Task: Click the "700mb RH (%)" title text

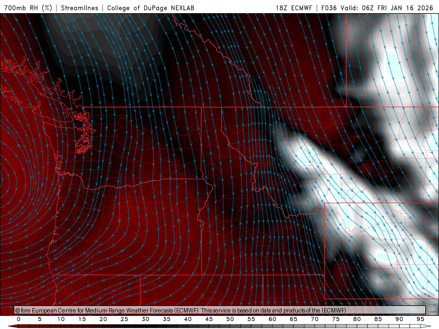Action: tap(28, 8)
